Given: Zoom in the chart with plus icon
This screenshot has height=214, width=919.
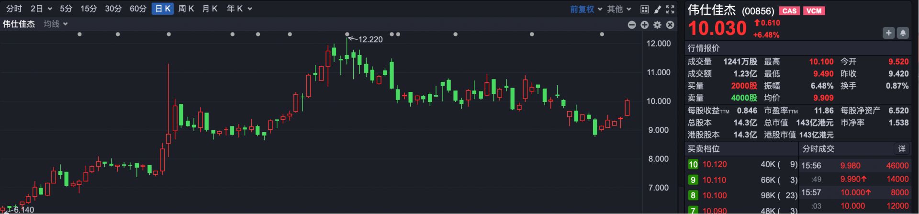Looking at the screenshot, I should coord(645,24).
